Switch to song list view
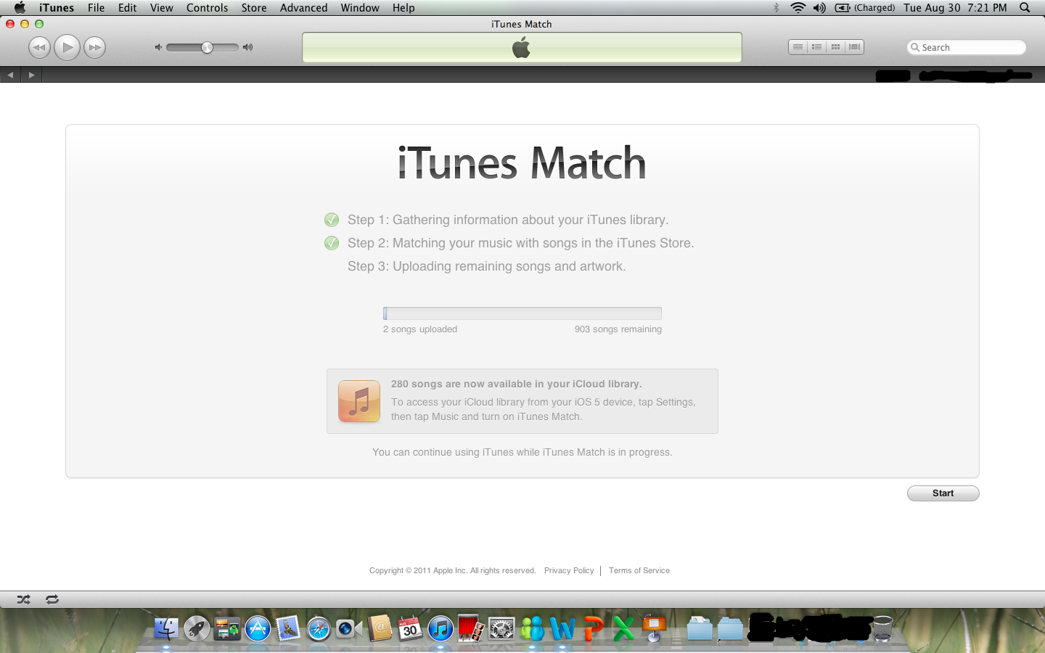Viewport: 1045px width, 653px height. (798, 47)
